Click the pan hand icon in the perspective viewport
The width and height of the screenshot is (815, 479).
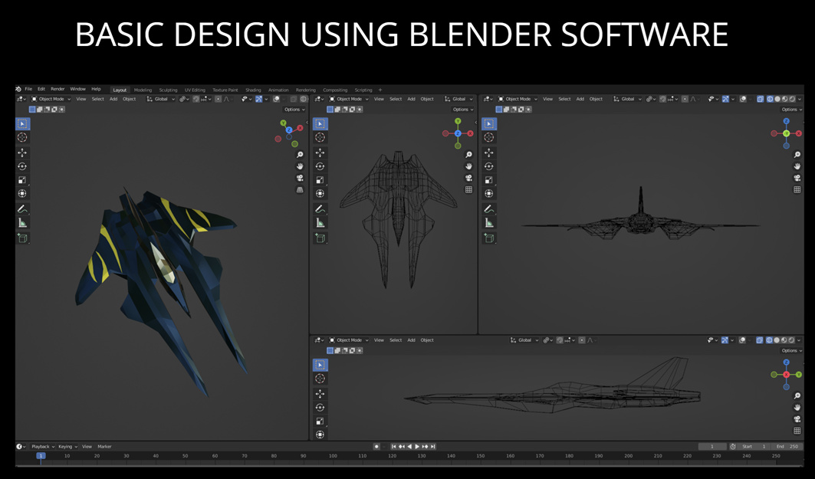coord(300,166)
